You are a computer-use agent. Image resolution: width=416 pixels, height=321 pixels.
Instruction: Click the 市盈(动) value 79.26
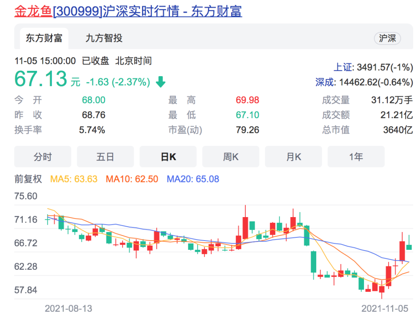[x=248, y=130]
